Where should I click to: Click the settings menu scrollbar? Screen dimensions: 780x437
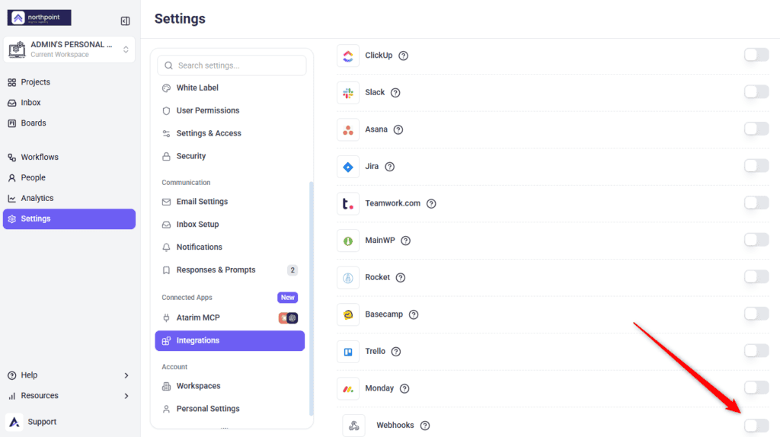[x=312, y=298]
